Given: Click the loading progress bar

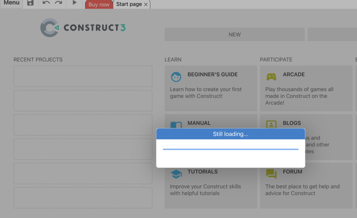Looking at the screenshot, I should click(x=230, y=149).
